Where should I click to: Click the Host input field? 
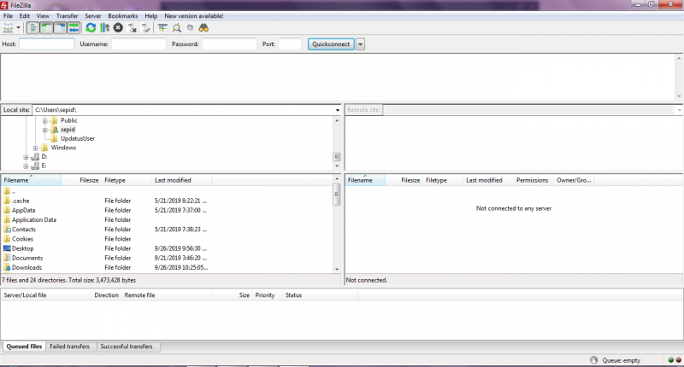click(46, 44)
